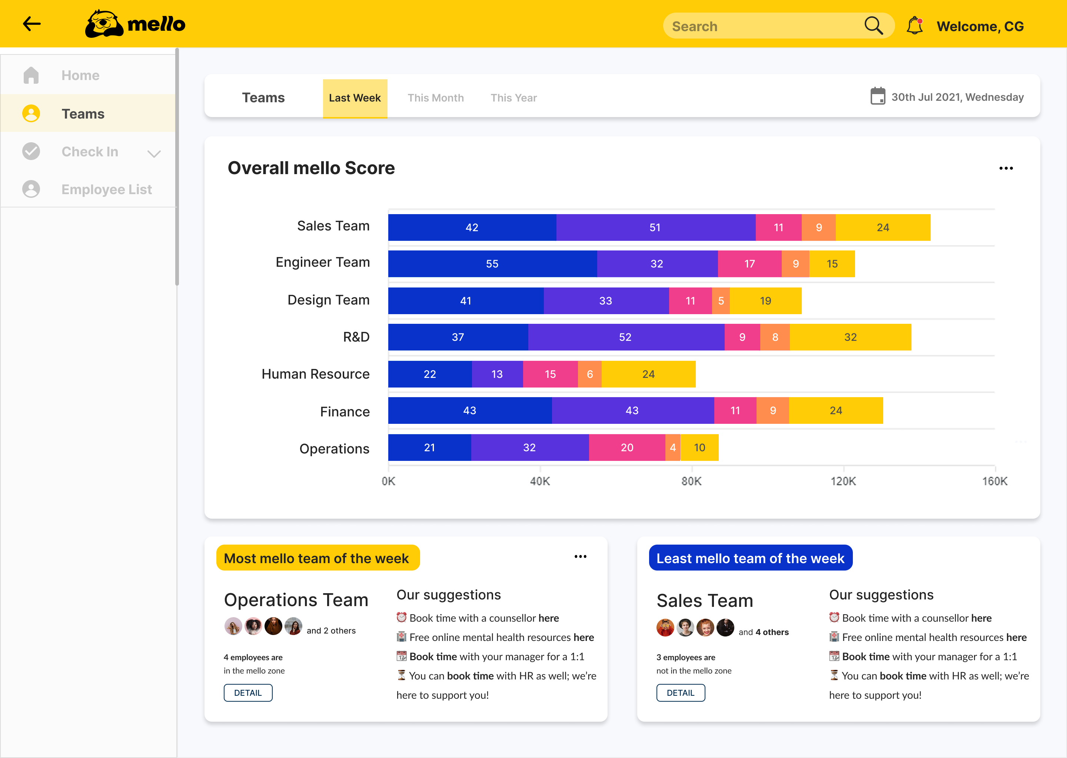Click the back arrow in header
1067x758 pixels.
pos(32,24)
